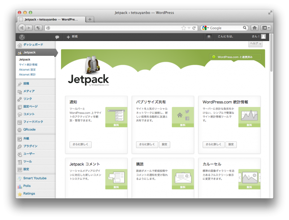Open the Ratings sidebar menu
Viewport: 289px width, 220px height.
pyautogui.click(x=35, y=194)
